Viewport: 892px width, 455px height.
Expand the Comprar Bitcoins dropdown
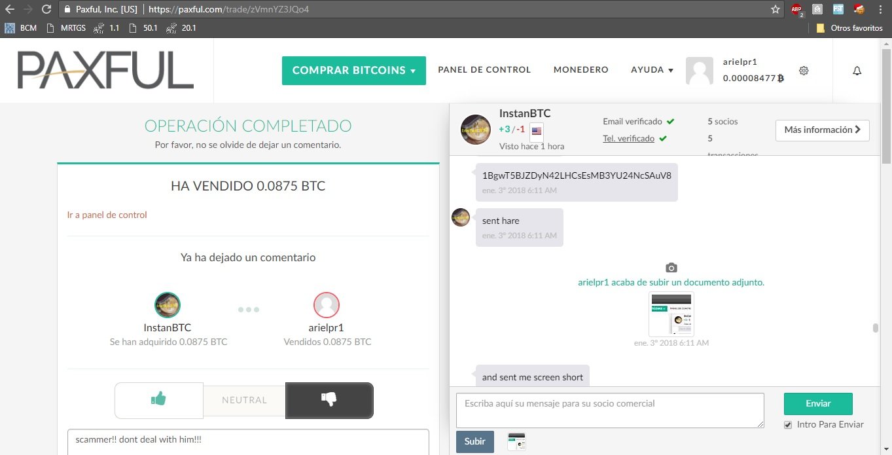pos(354,71)
